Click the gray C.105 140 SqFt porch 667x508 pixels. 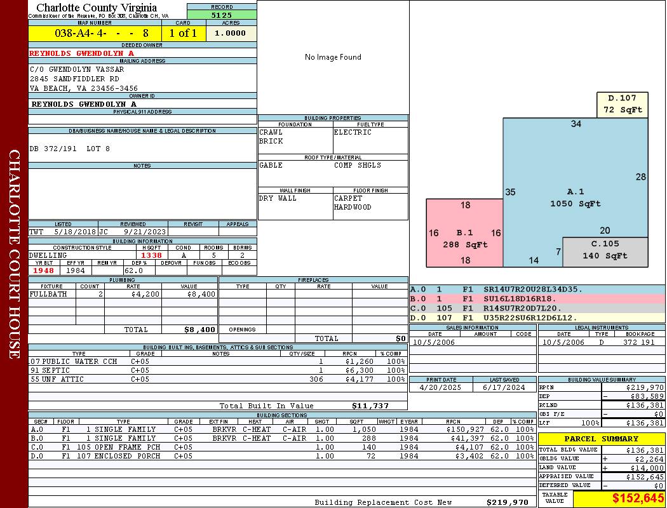pos(605,251)
